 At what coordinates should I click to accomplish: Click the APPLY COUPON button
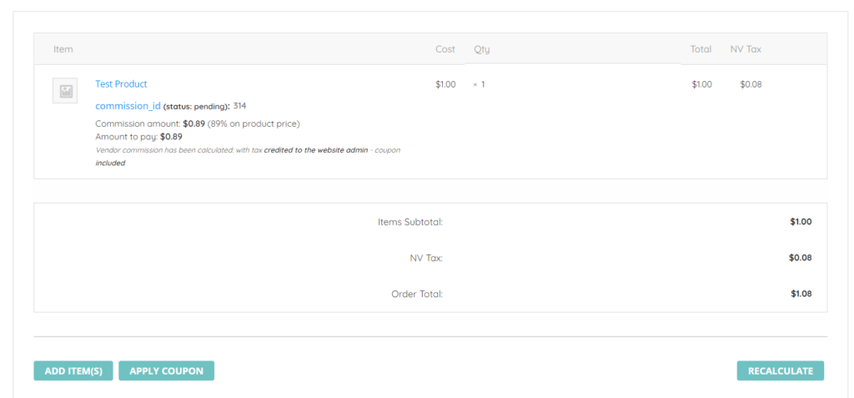tap(166, 370)
